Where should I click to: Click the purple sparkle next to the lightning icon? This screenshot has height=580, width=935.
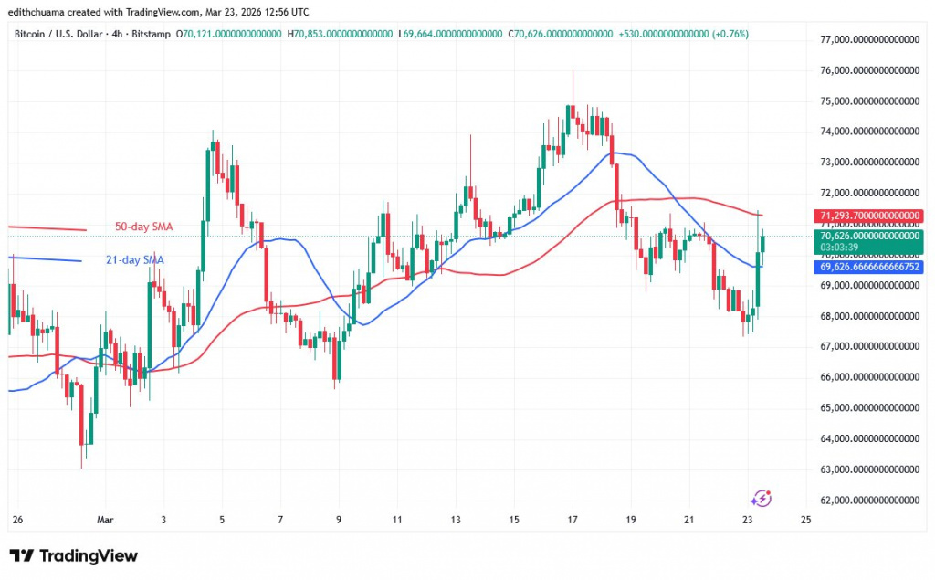[754, 501]
